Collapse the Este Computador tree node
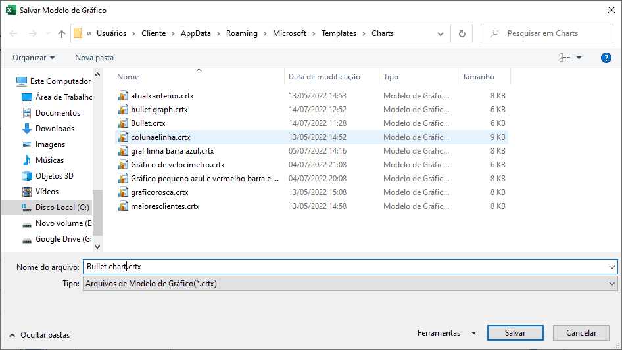Image resolution: width=622 pixels, height=350 pixels. [x=11, y=81]
